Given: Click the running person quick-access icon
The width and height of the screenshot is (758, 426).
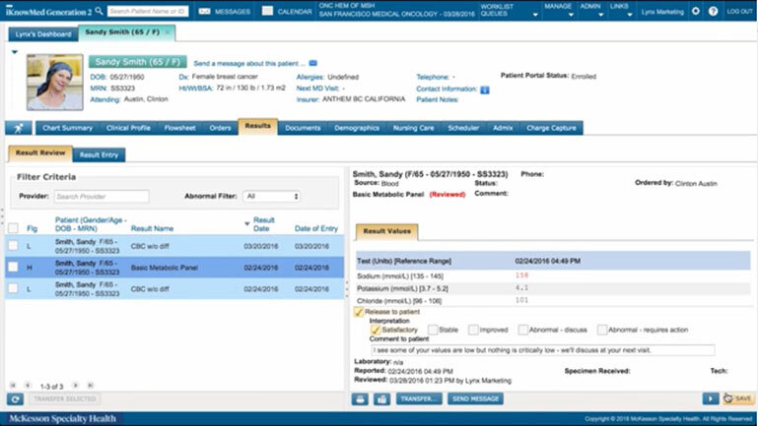Looking at the screenshot, I should click(17, 127).
